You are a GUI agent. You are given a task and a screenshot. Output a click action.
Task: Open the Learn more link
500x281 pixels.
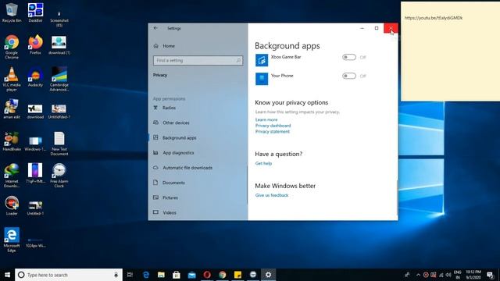click(x=266, y=119)
